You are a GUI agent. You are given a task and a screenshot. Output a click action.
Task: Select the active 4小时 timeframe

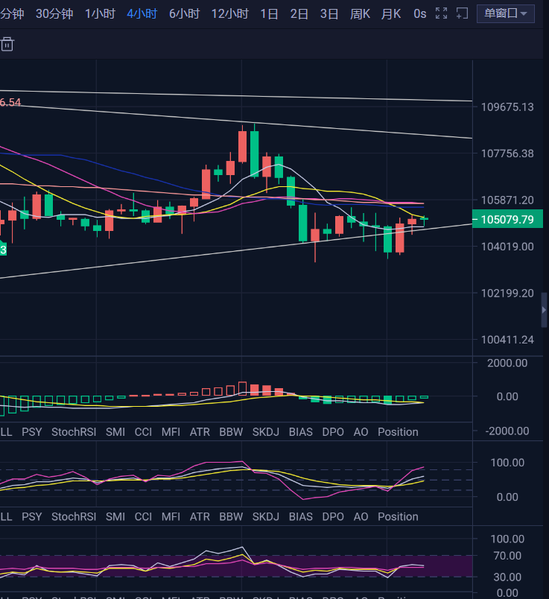(142, 13)
